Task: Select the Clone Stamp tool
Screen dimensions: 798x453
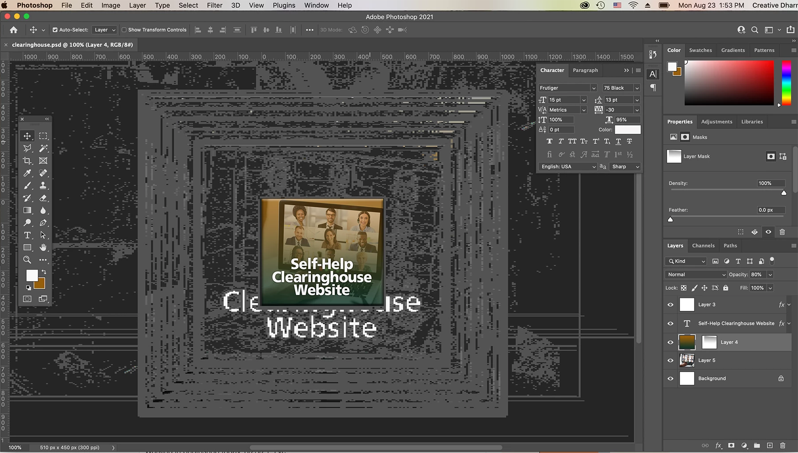Action: coord(43,186)
